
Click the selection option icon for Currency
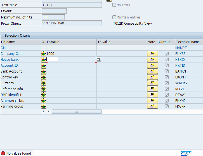(x=44, y=83)
